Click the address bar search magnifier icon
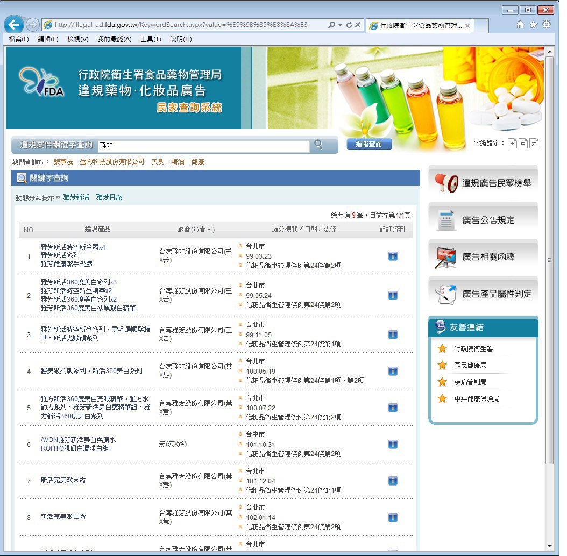 click(331, 25)
